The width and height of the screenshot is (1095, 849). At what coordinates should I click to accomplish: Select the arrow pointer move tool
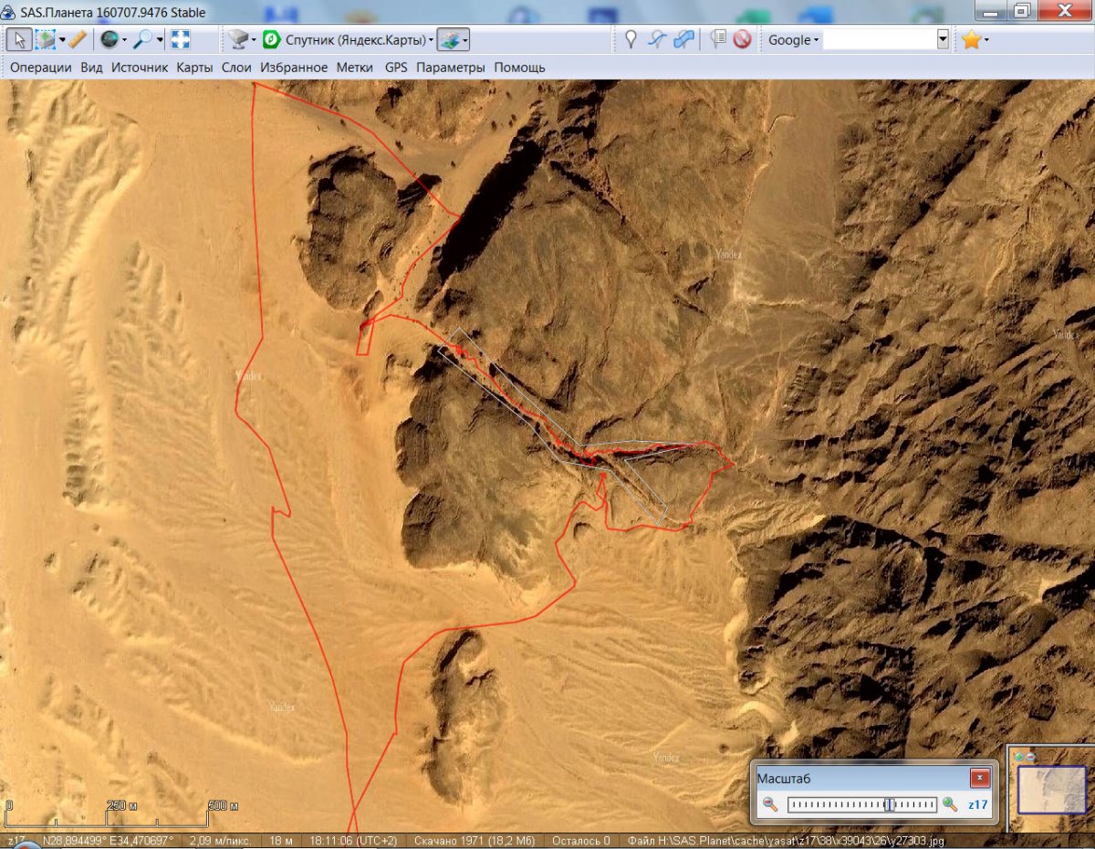coord(19,39)
